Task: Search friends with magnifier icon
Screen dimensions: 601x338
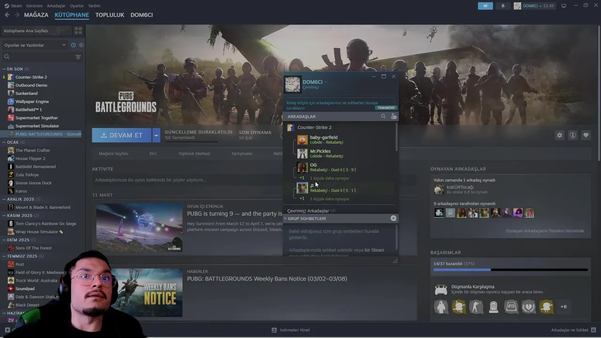Action: pyautogui.click(x=383, y=116)
